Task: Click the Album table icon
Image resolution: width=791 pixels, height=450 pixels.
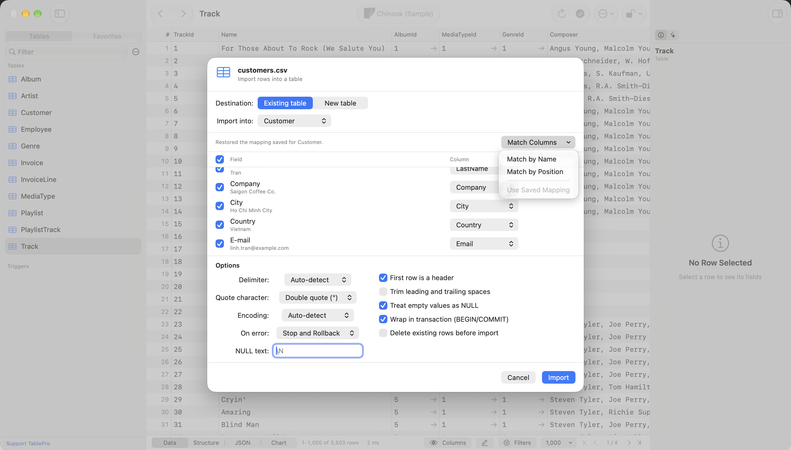Action: [12, 79]
